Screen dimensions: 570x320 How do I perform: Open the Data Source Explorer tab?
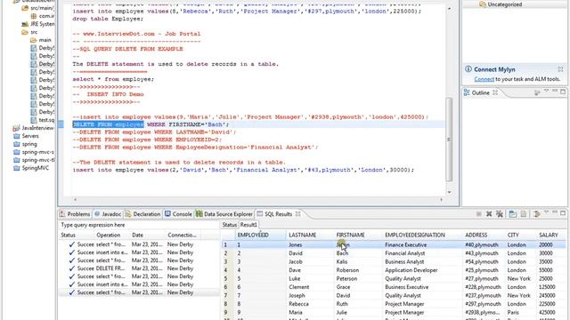click(224, 214)
